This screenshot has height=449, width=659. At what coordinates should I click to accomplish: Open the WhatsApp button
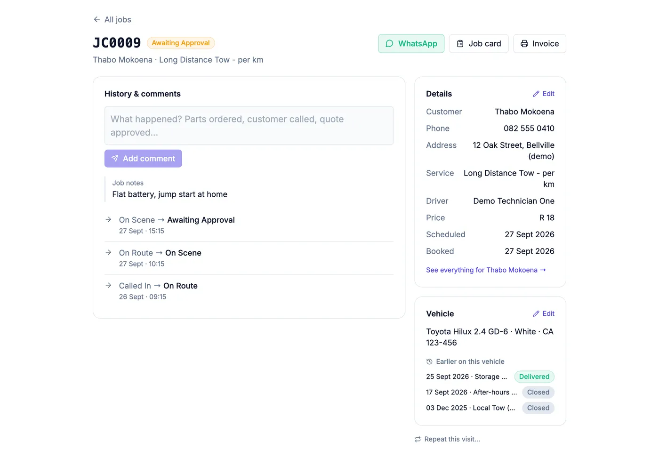click(411, 44)
